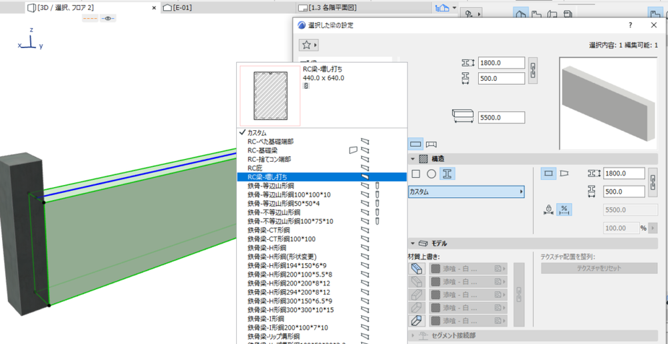This screenshot has height=344, width=668.
Task: Click the 440.0 x 640.0 size text
Action: pos(324,78)
